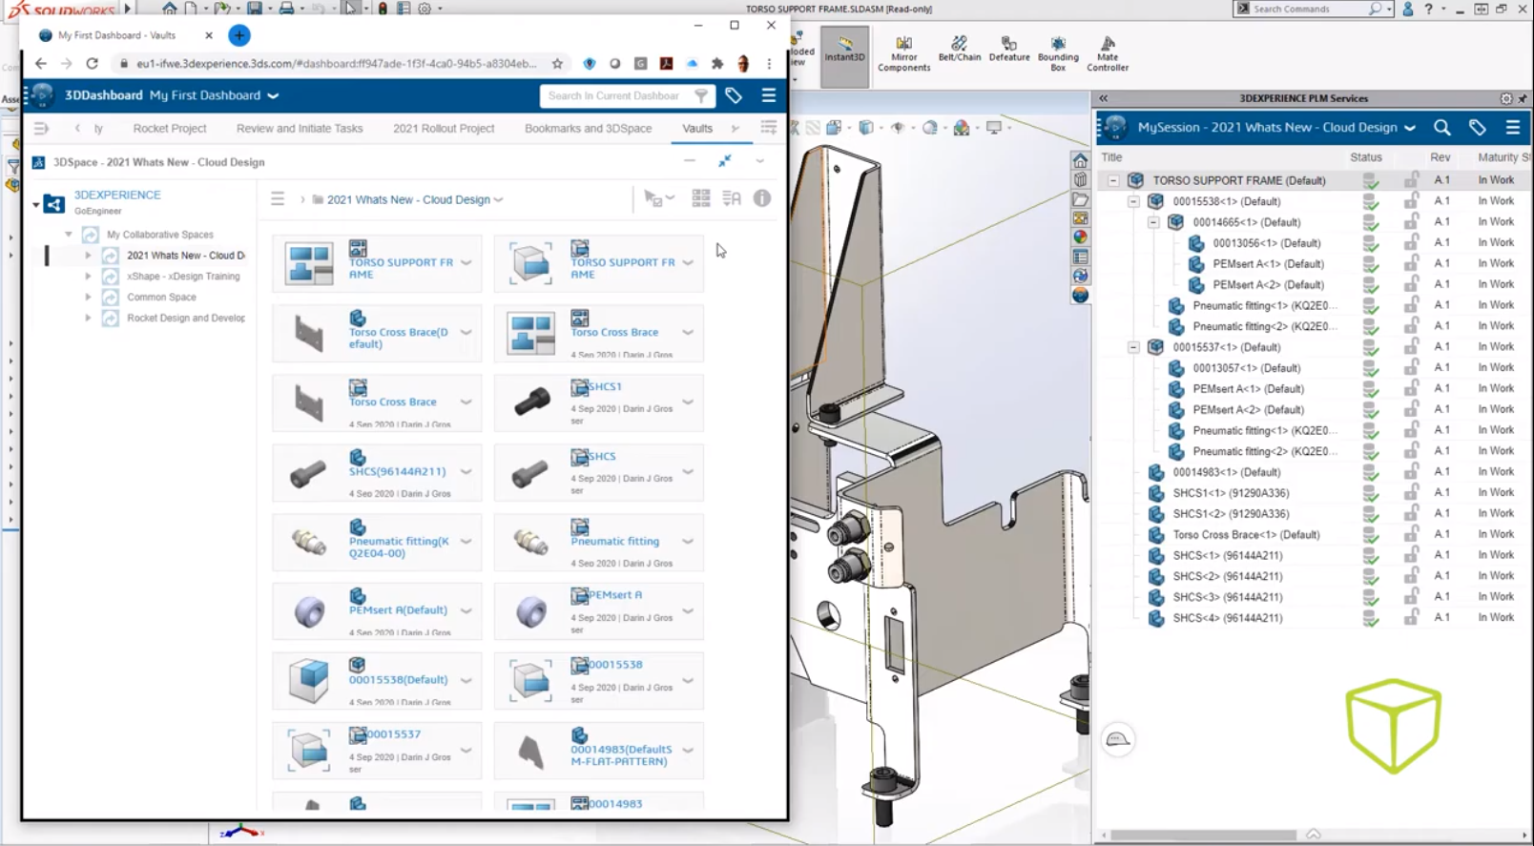This screenshot has width=1534, height=846.
Task: Open the 3DDashboard hamburger menu
Action: [768, 95]
